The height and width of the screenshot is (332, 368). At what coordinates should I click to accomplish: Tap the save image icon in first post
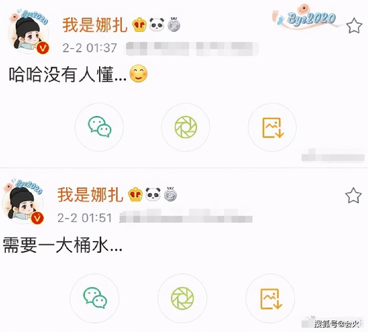click(272, 127)
